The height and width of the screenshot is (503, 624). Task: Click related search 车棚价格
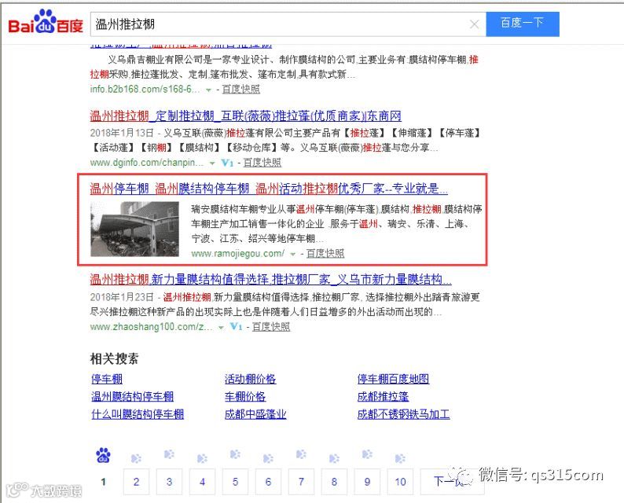click(244, 396)
